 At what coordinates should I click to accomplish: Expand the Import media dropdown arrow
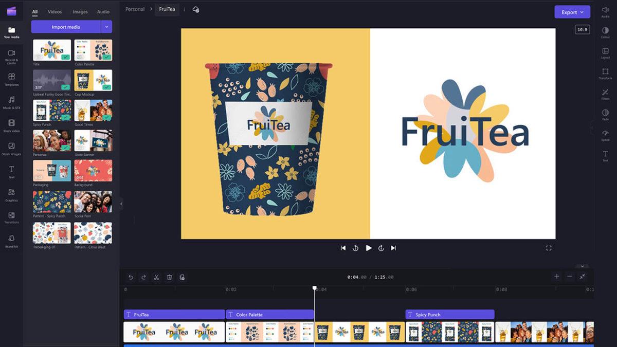point(106,27)
